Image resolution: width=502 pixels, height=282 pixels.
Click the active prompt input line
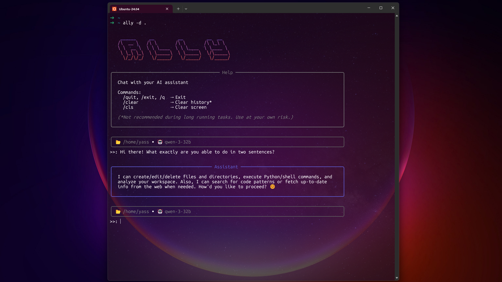[x=227, y=222]
